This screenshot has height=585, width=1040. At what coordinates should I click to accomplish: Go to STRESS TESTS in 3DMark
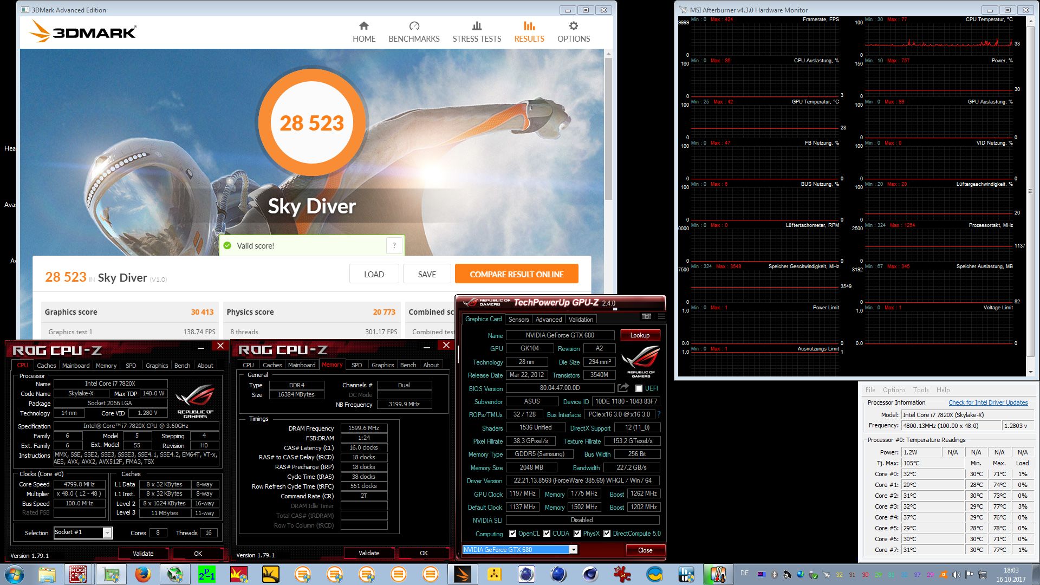pyautogui.click(x=477, y=32)
